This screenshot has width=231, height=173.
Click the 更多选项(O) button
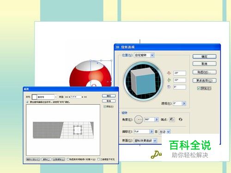point(204,80)
